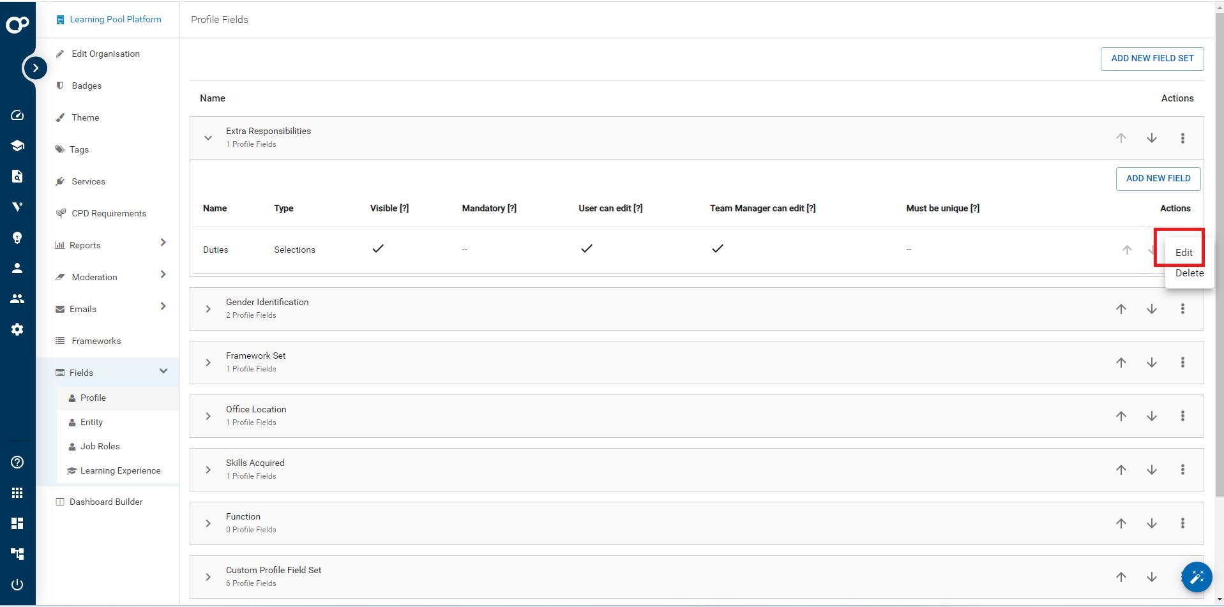1224x607 pixels.
Task: Expand the Office Location field set
Action: point(208,416)
